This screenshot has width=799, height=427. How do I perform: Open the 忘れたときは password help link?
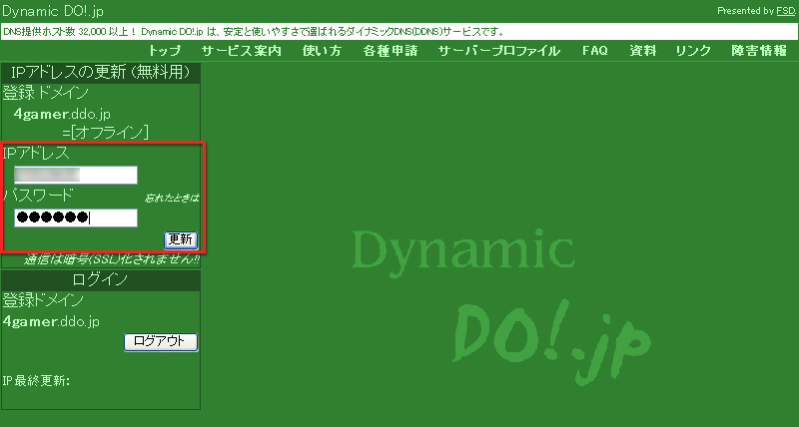[172, 199]
